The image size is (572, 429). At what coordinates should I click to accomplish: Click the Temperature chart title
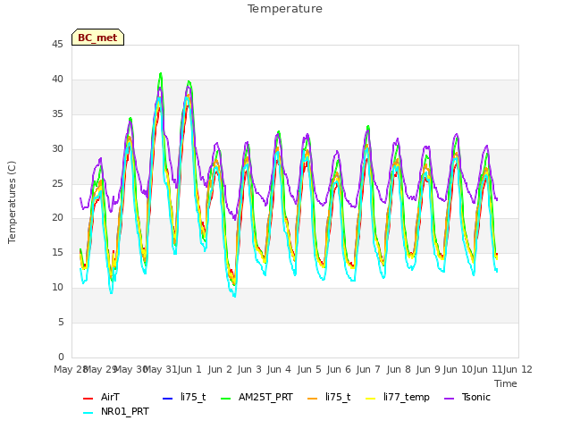click(x=285, y=9)
